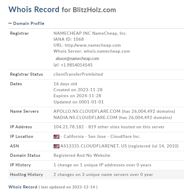Click the IP History change summary
This screenshot has height=191, width=184.
coord(102,165)
